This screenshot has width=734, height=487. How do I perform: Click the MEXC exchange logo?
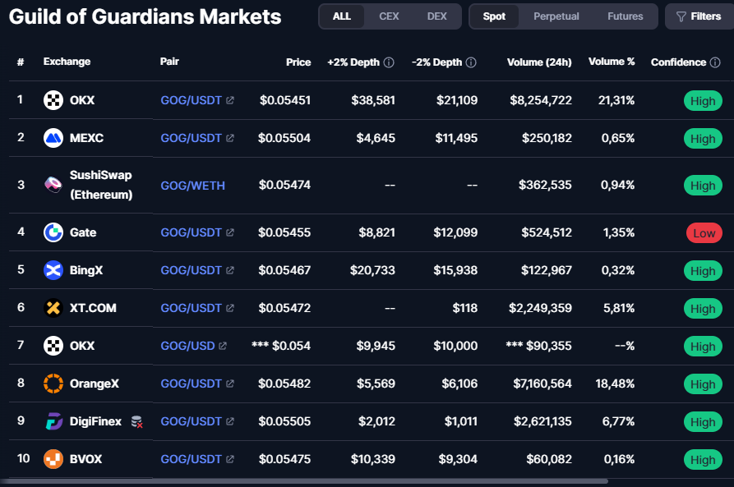53,138
